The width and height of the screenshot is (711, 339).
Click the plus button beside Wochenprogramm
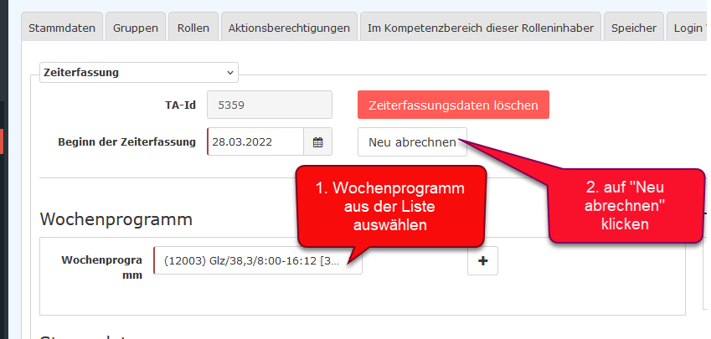point(482,261)
